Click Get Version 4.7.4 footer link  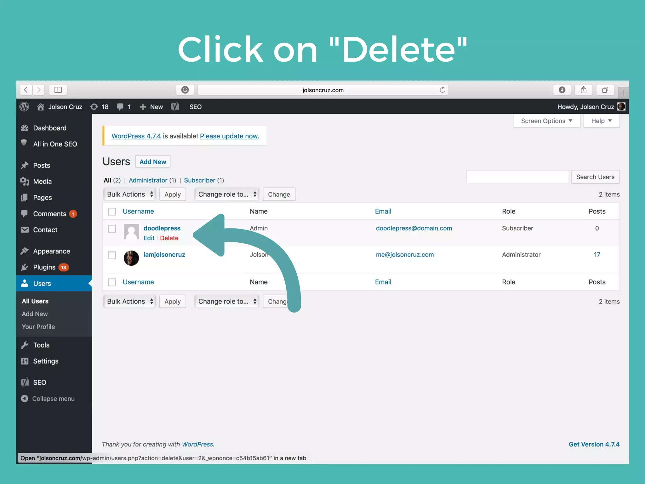594,444
